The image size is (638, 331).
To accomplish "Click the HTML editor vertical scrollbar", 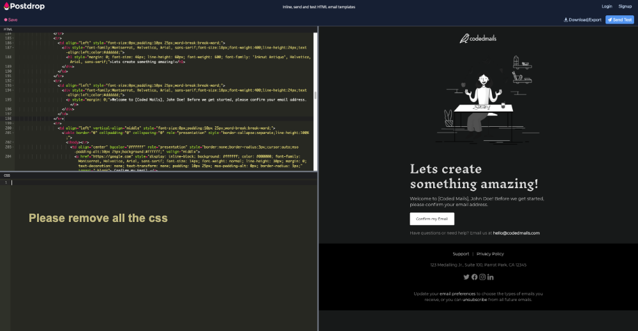I will click(x=316, y=96).
